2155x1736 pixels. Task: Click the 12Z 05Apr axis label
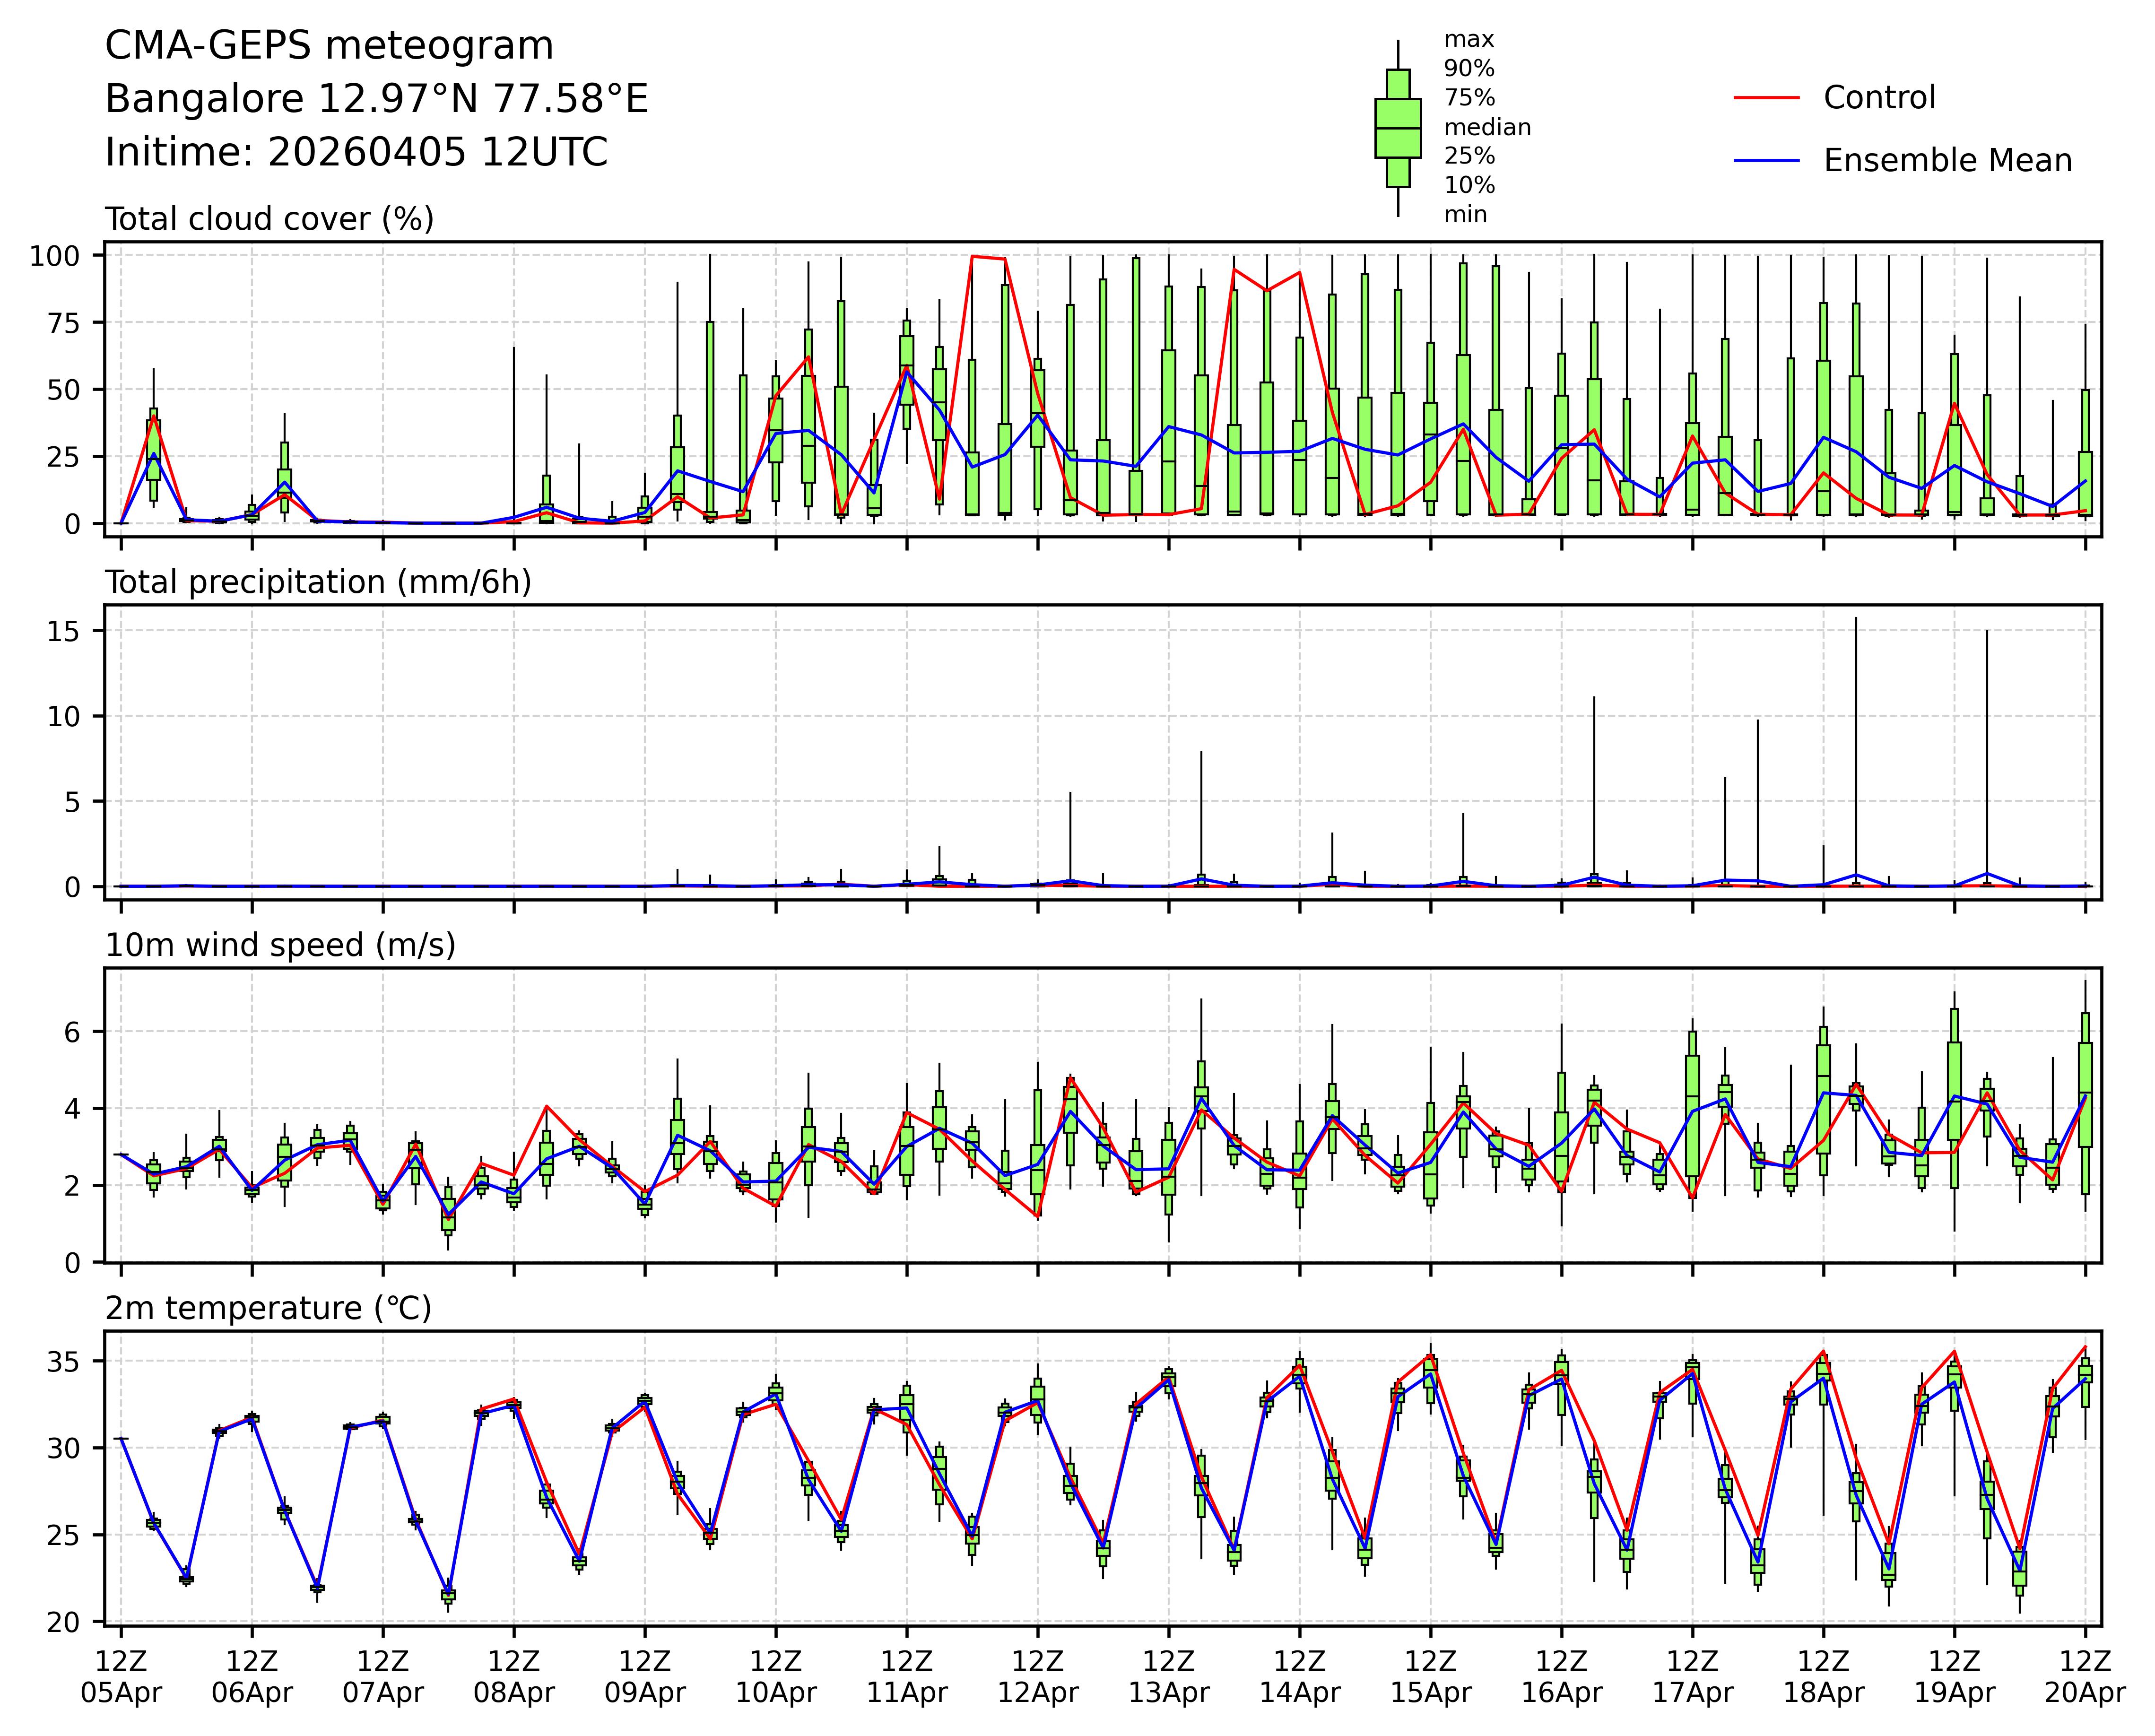pos(121,1677)
